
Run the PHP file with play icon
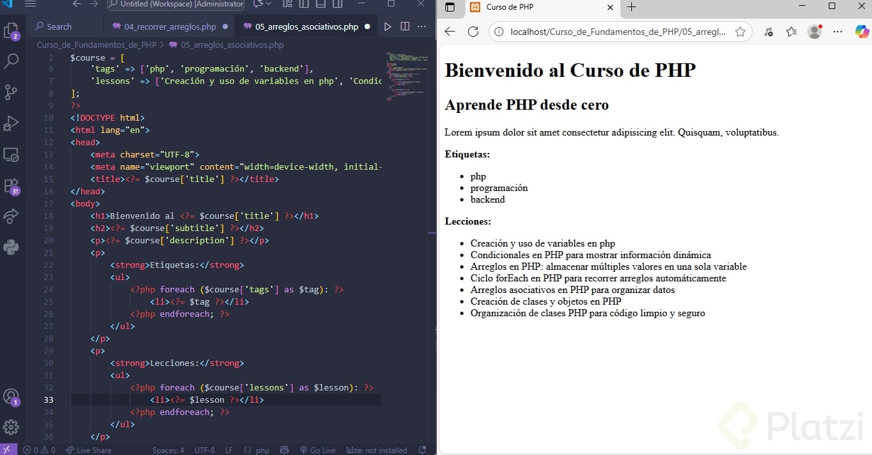click(387, 26)
